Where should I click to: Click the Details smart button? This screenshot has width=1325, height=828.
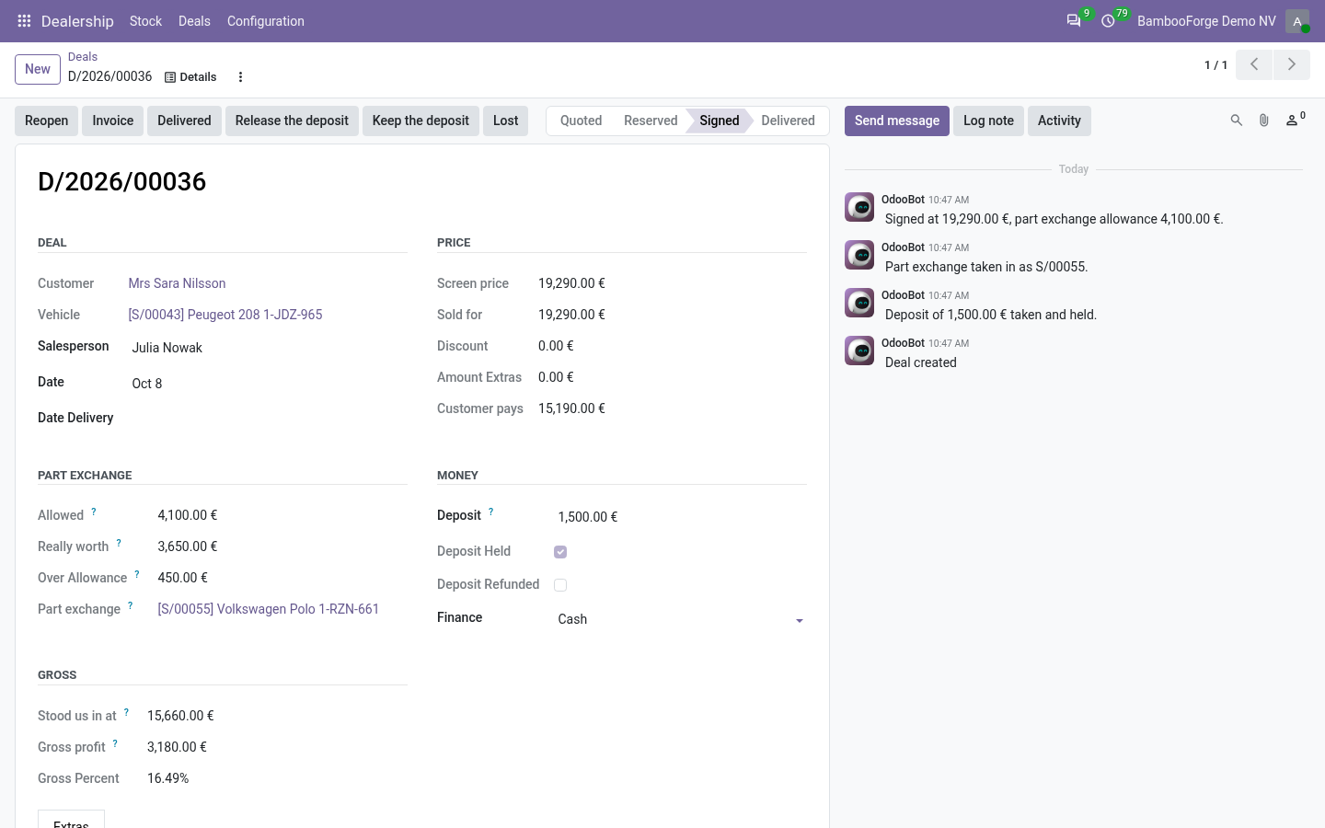coord(190,77)
